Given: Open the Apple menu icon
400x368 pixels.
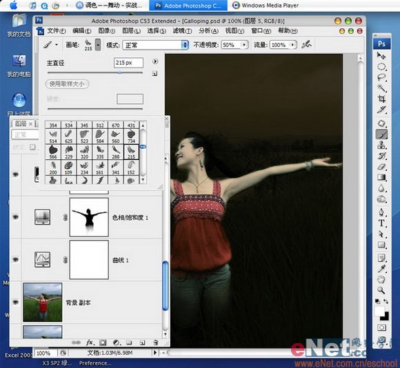Looking at the screenshot, I should point(14,5).
